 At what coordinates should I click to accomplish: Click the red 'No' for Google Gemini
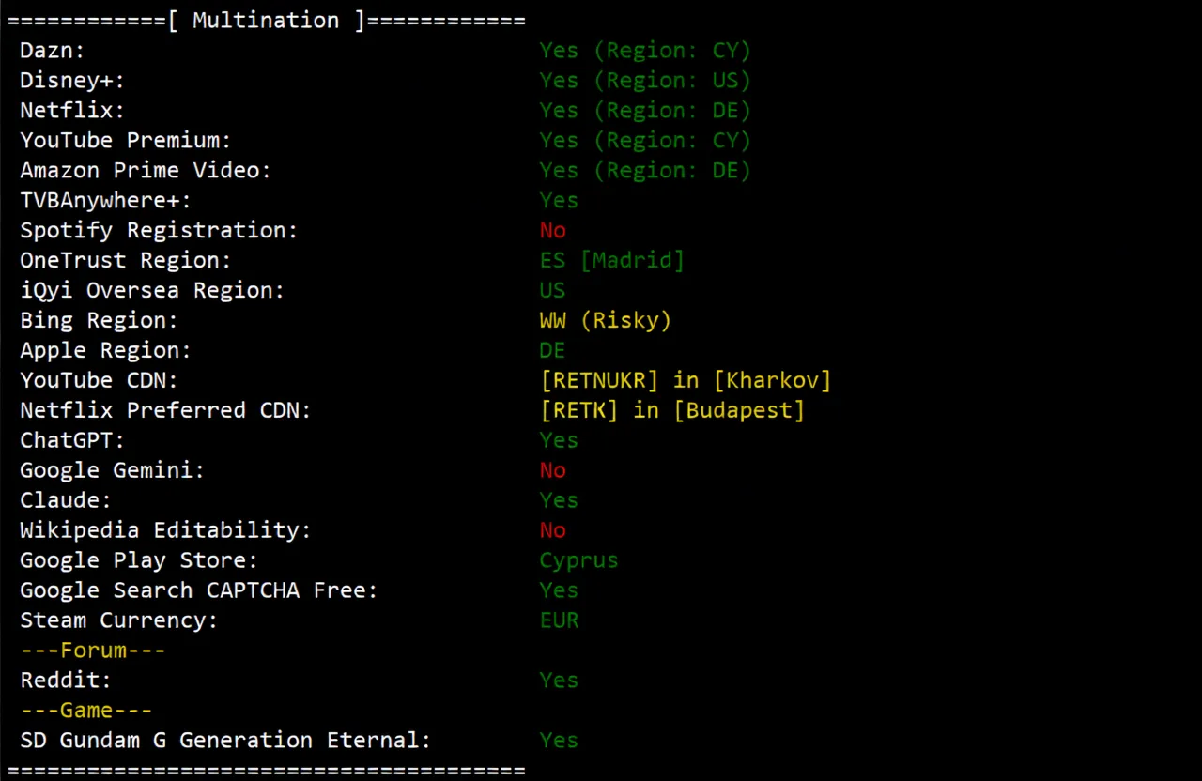coord(552,471)
